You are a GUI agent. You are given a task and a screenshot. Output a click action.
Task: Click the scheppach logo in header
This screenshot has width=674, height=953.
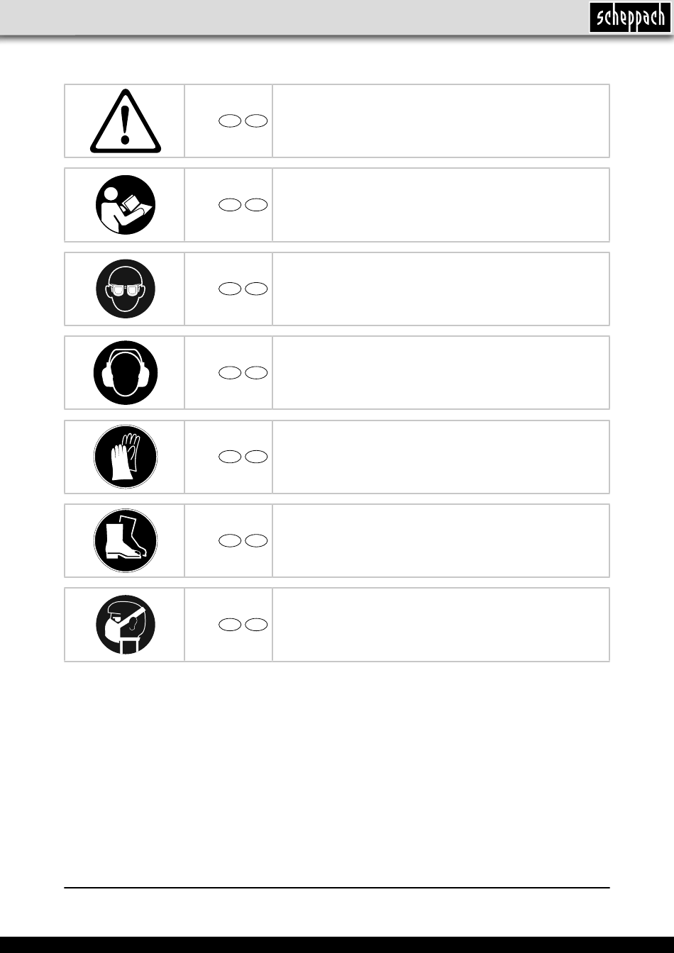click(x=629, y=18)
